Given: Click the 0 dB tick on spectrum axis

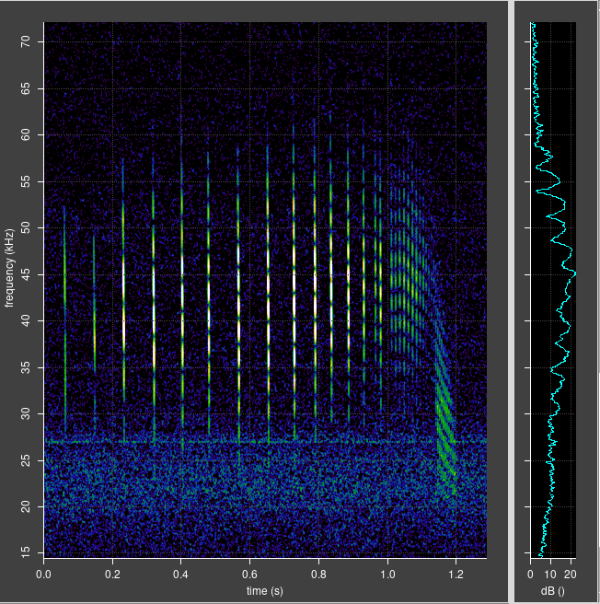Looking at the screenshot, I should point(530,572).
